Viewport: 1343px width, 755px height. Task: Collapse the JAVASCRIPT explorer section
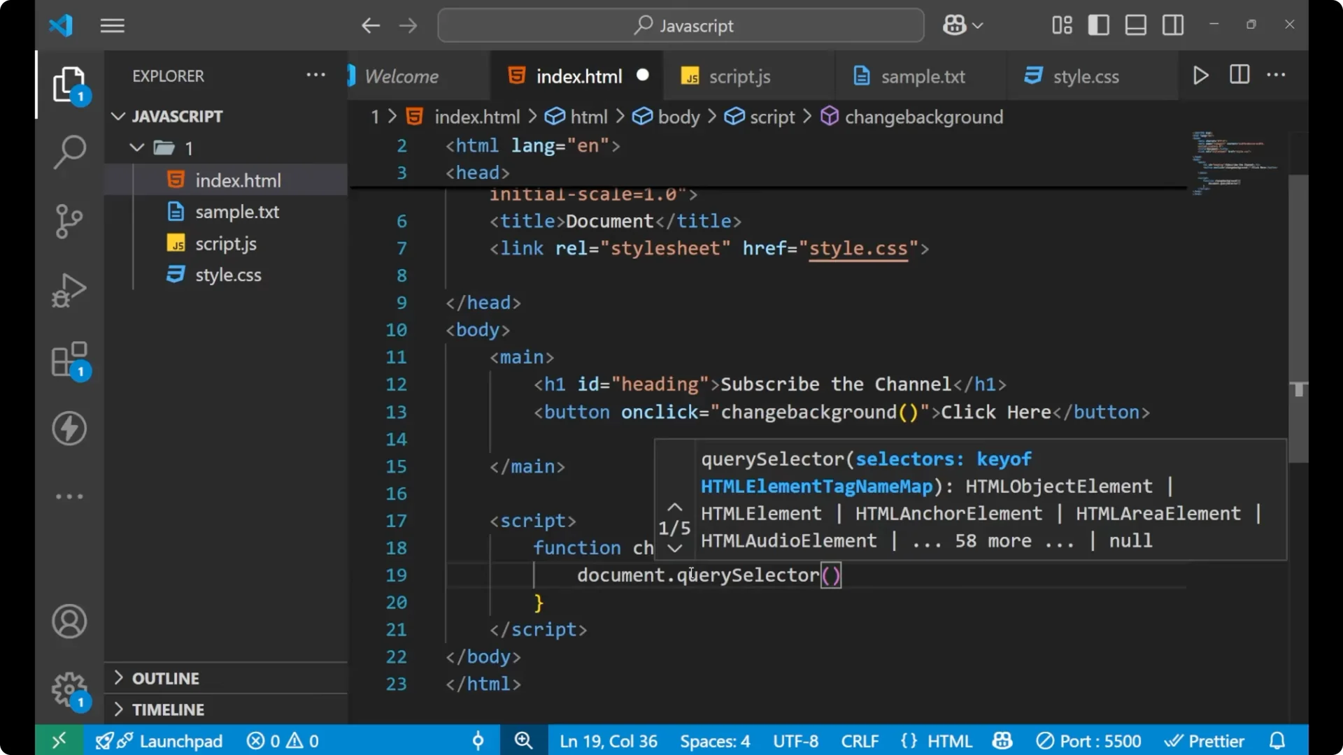pos(118,116)
